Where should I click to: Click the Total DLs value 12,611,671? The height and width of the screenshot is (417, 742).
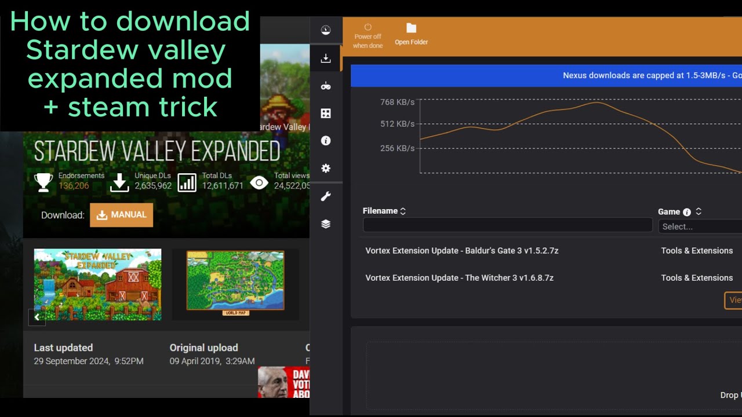coord(223,186)
